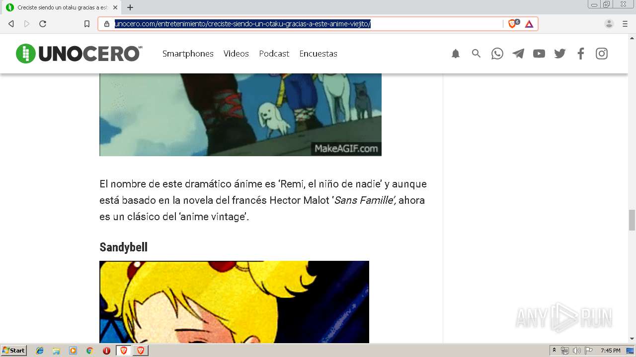Image resolution: width=636 pixels, height=357 pixels.
Task: Open volume control in system tray
Action: [x=577, y=351]
